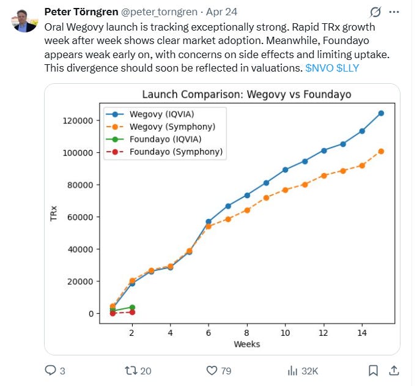Open the Grok slashed-circle icon
The image size is (417, 386).
375,12
